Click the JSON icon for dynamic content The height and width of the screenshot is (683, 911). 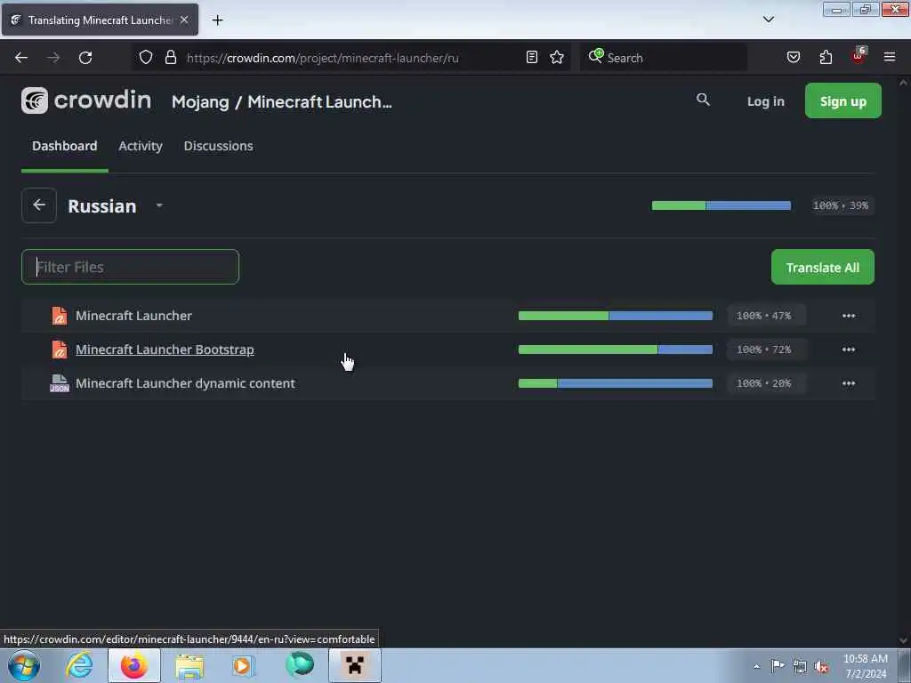coord(60,383)
